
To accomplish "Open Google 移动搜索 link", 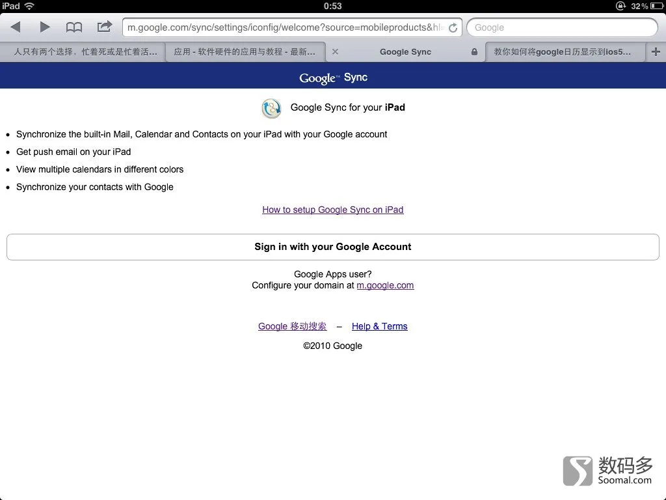I will (292, 326).
